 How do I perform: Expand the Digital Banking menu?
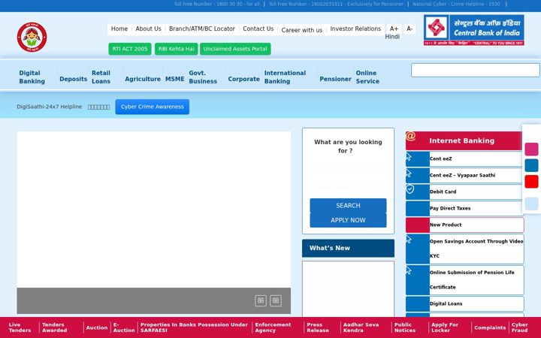(32, 77)
